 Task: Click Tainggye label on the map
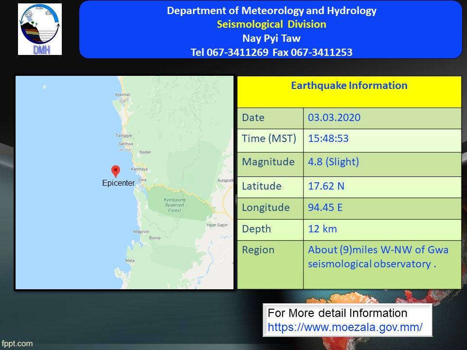124,136
